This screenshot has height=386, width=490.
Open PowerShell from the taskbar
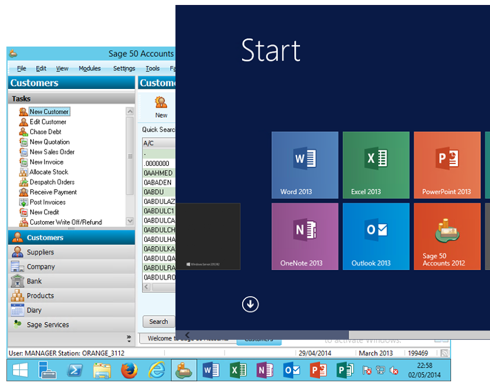pos(74,370)
